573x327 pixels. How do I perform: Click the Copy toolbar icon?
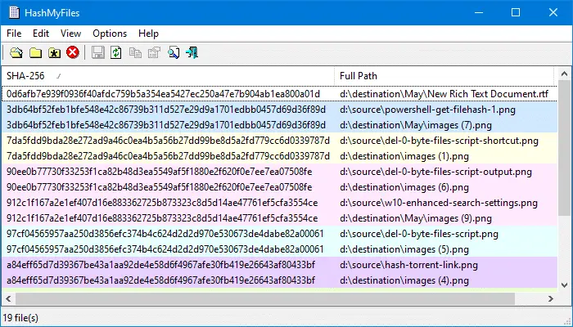(135, 52)
